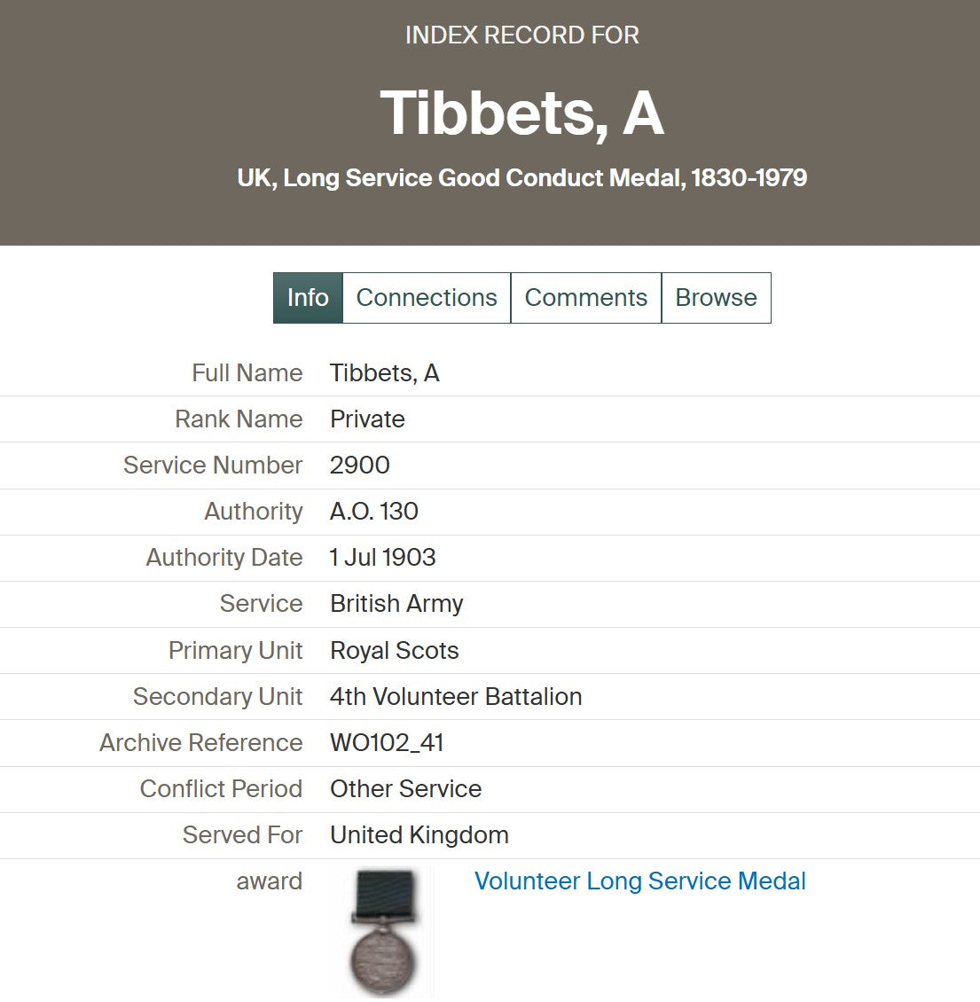Select the Rank Name value 'Private'
Screen dimensions: 980x1002
(367, 419)
